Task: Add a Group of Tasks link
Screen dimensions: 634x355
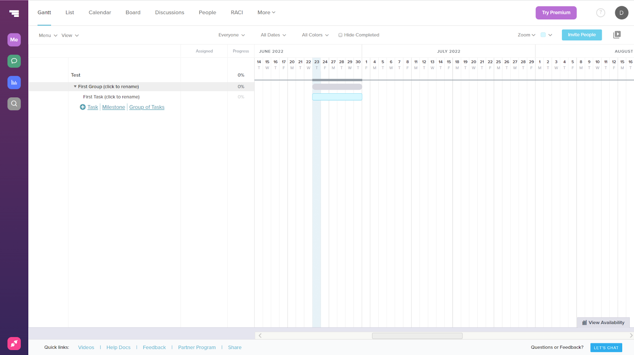Action: (x=147, y=107)
